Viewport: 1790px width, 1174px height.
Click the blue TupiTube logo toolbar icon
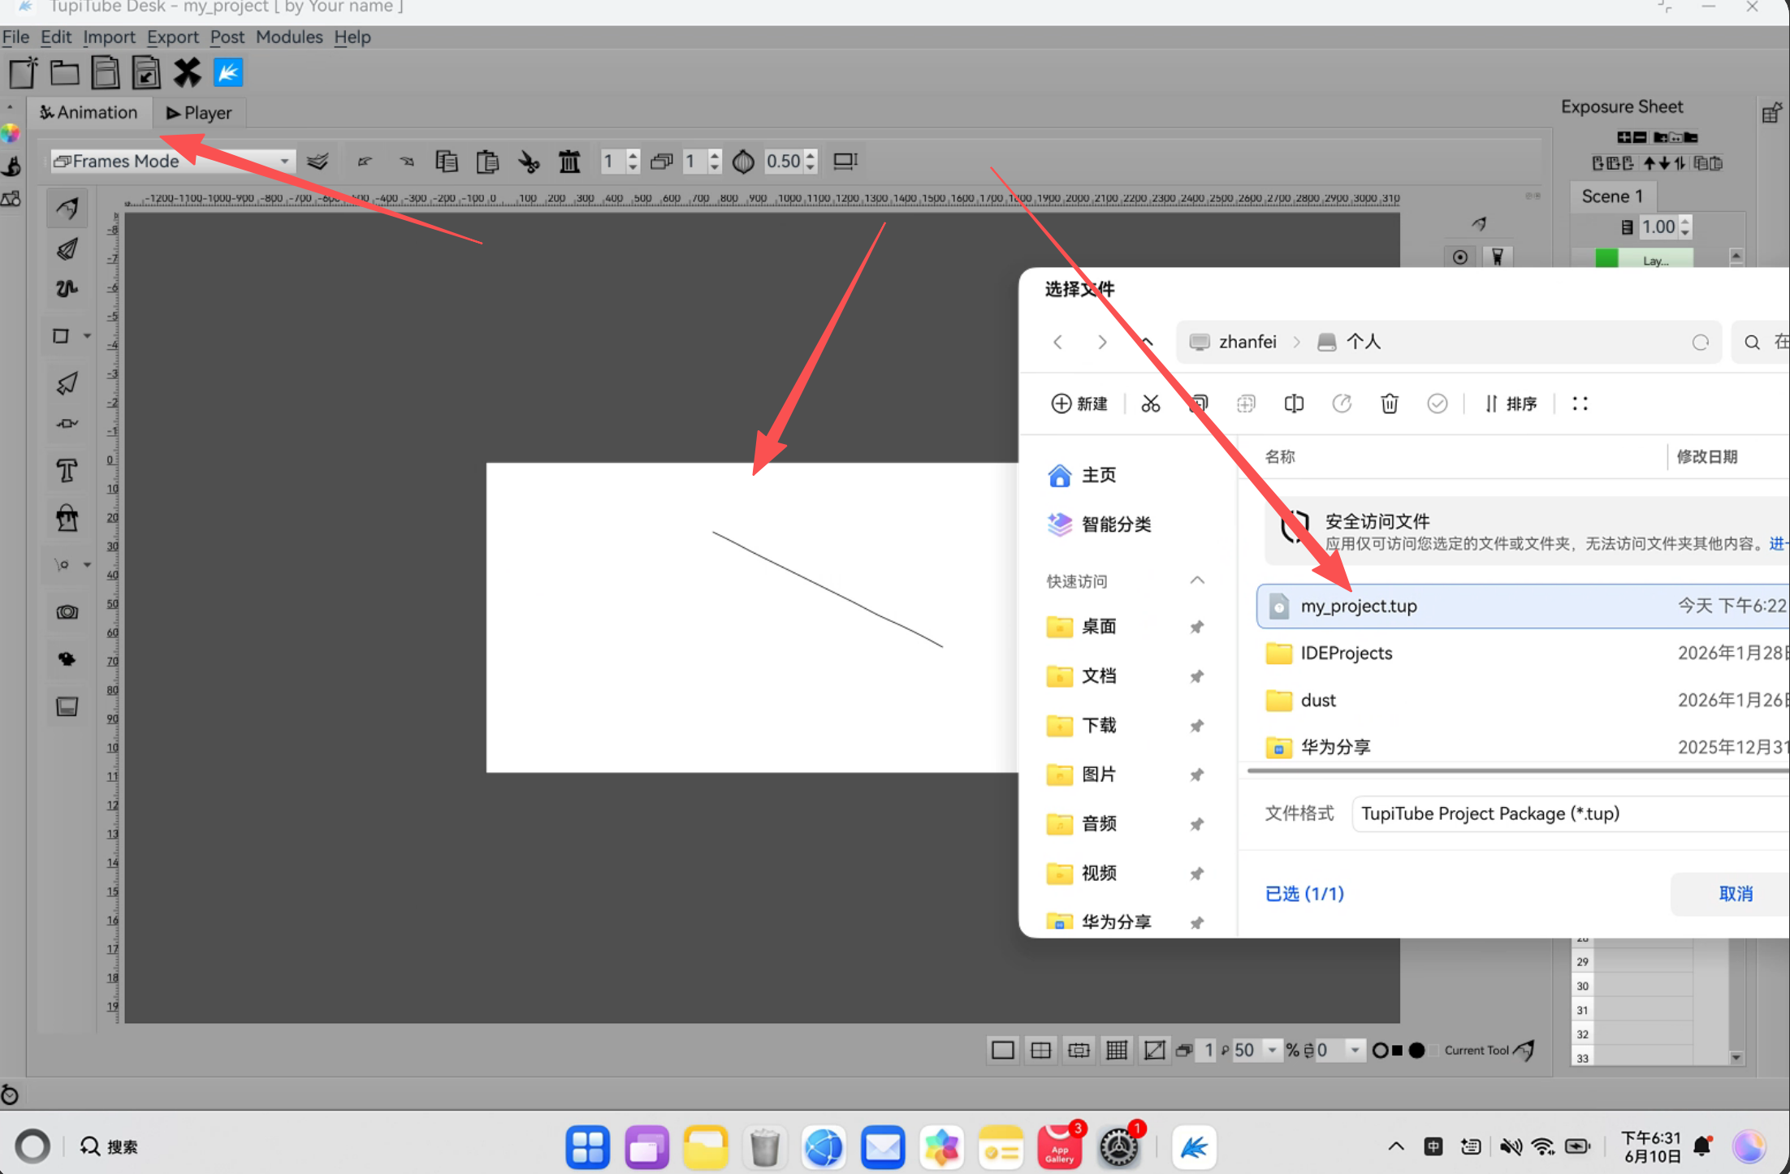pyautogui.click(x=228, y=72)
